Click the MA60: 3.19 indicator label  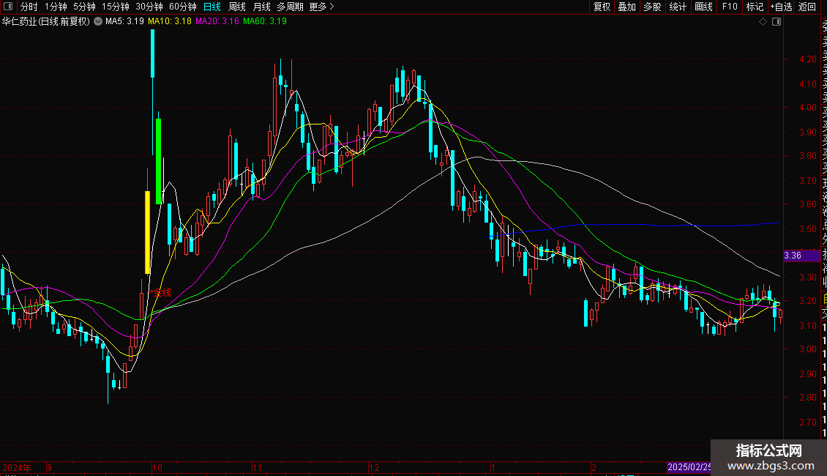(x=265, y=22)
